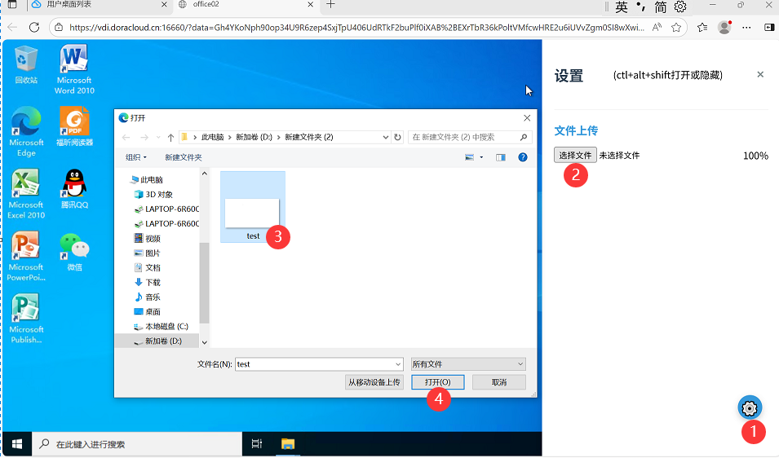Toggle the preview pane button

click(501, 157)
